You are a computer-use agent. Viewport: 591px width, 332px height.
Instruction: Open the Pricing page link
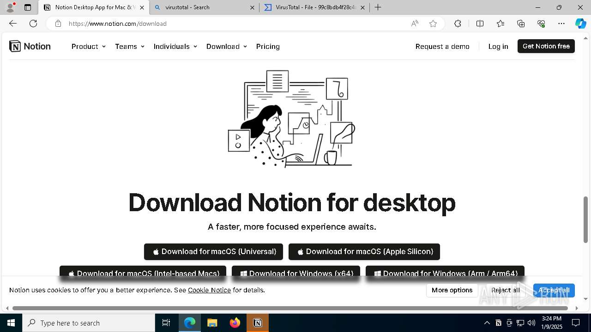tap(268, 46)
